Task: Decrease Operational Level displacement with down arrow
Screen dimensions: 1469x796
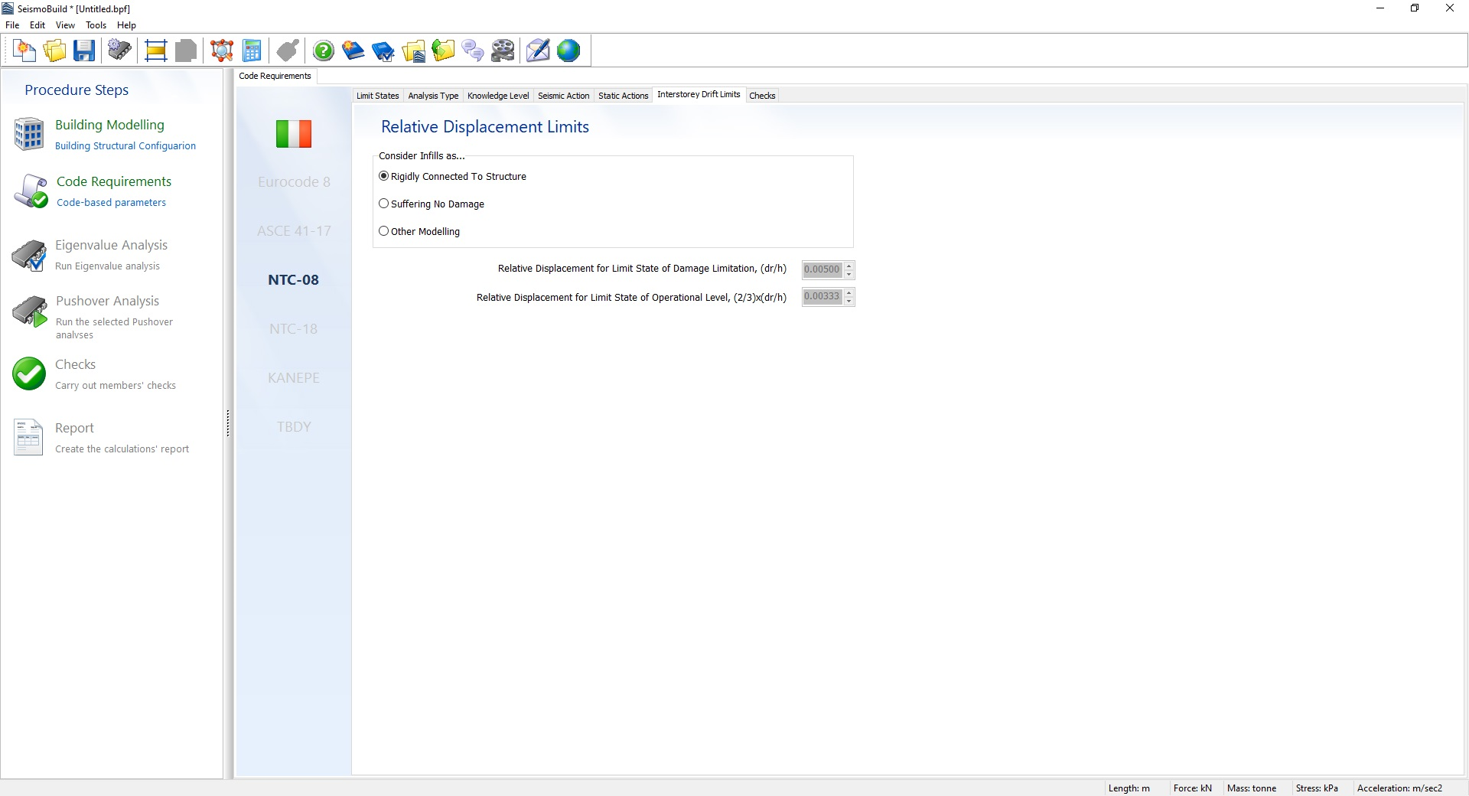Action: (x=849, y=301)
